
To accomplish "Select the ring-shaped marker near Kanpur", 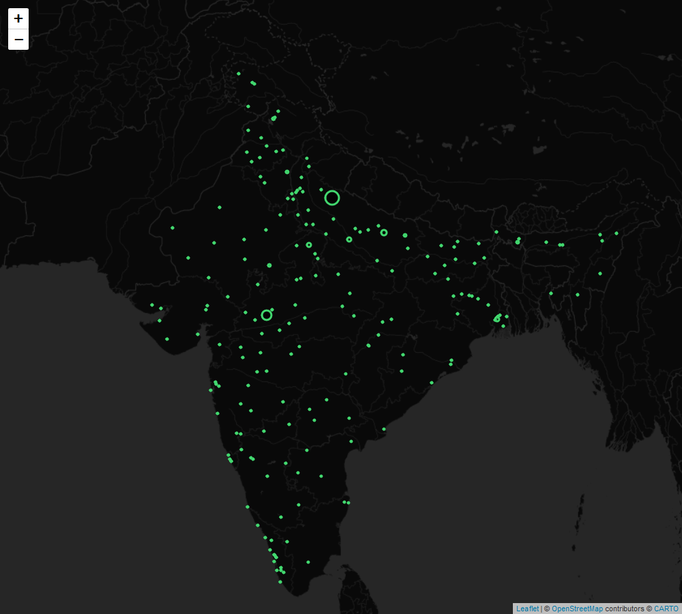I will tap(348, 239).
